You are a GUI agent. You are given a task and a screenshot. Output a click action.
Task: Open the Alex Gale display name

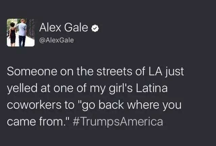pos(64,28)
